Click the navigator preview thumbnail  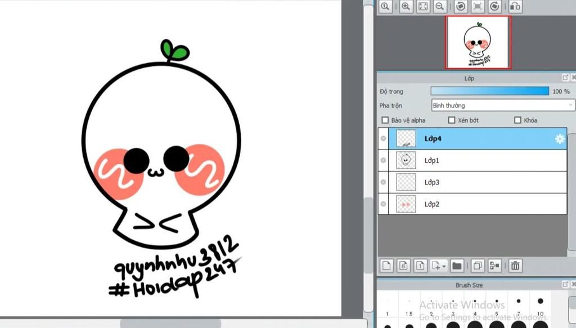click(478, 42)
